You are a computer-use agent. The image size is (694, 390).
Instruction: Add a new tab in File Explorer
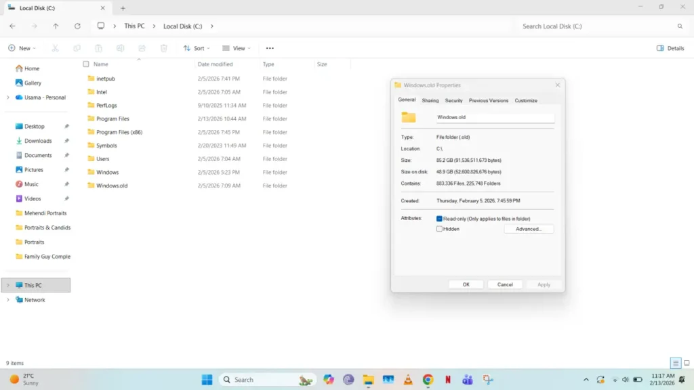[123, 8]
